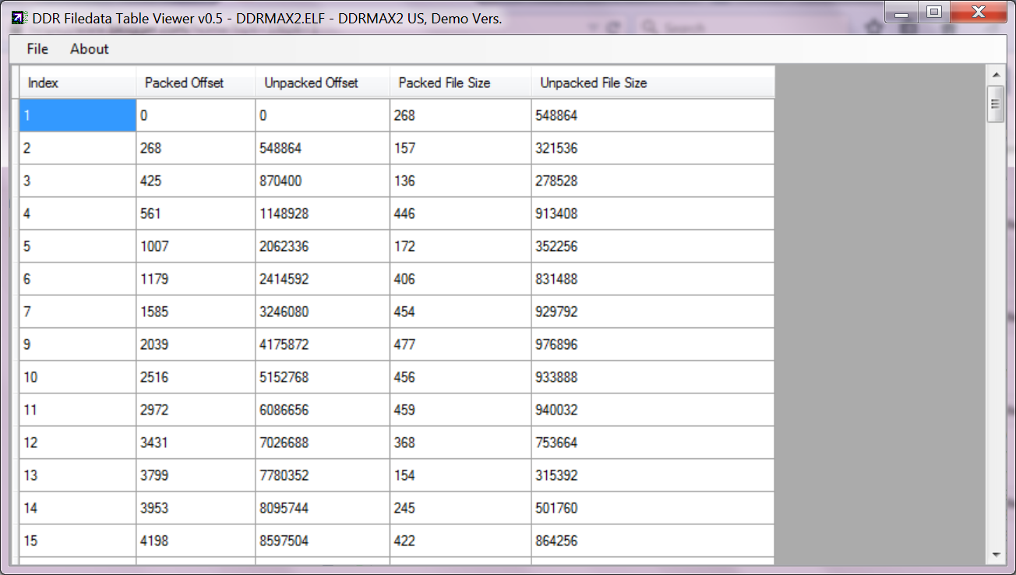1016x575 pixels.
Task: Select Unpacked File Size cell 352256
Action: (653, 246)
